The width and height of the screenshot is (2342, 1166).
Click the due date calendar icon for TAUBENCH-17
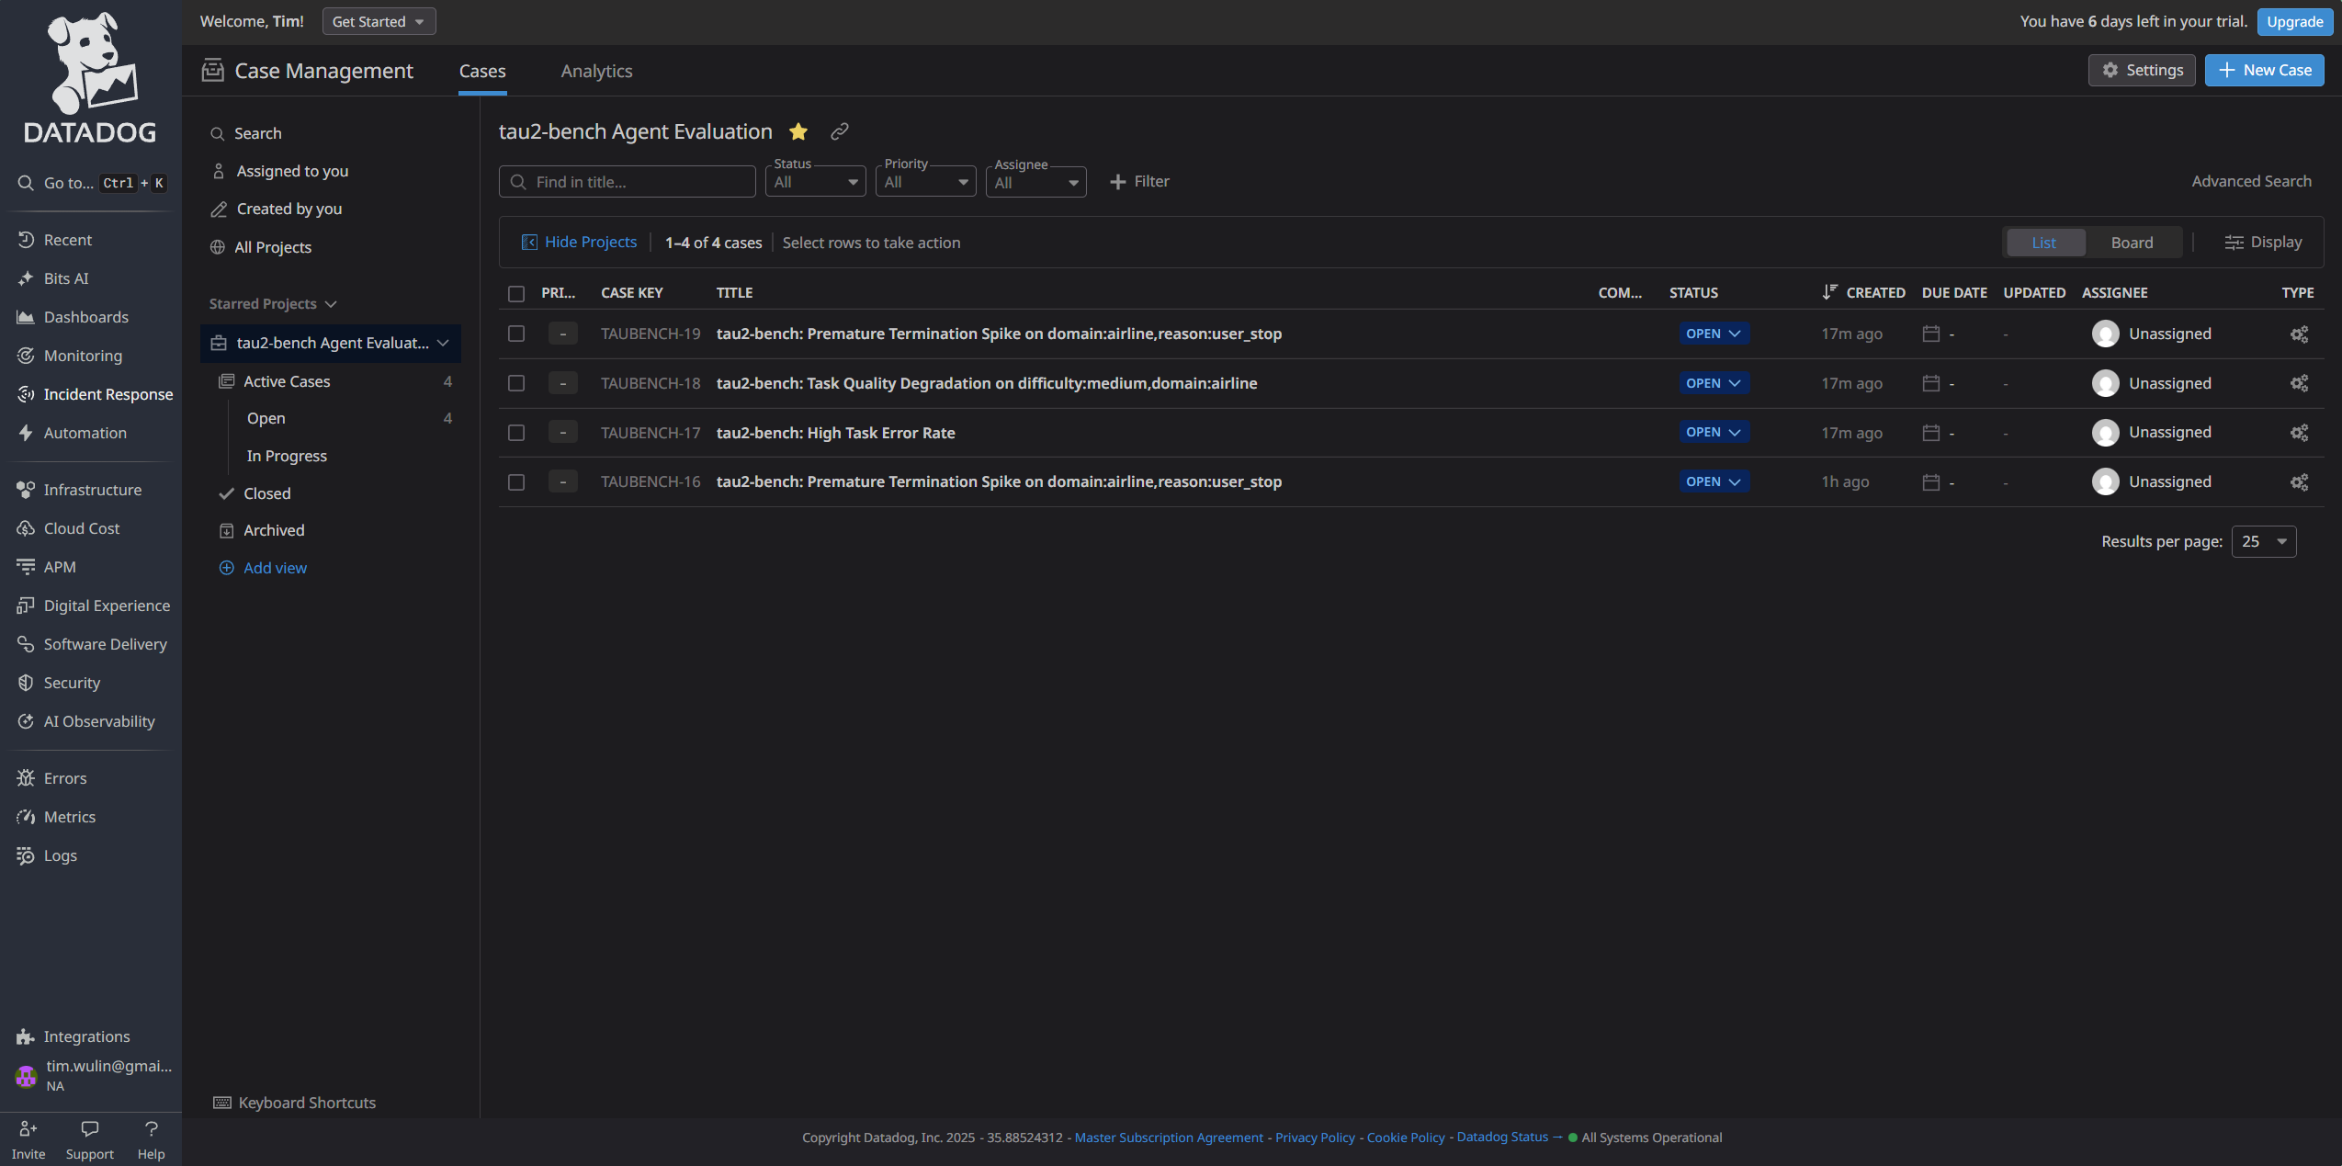1930,433
